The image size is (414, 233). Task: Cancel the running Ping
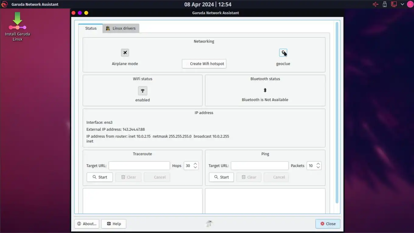(276, 177)
